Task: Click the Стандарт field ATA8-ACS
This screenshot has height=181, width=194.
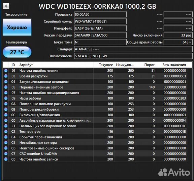Action: coord(133,49)
